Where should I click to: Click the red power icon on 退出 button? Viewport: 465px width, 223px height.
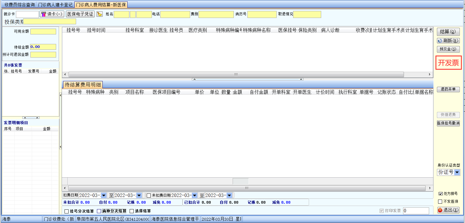(440, 210)
